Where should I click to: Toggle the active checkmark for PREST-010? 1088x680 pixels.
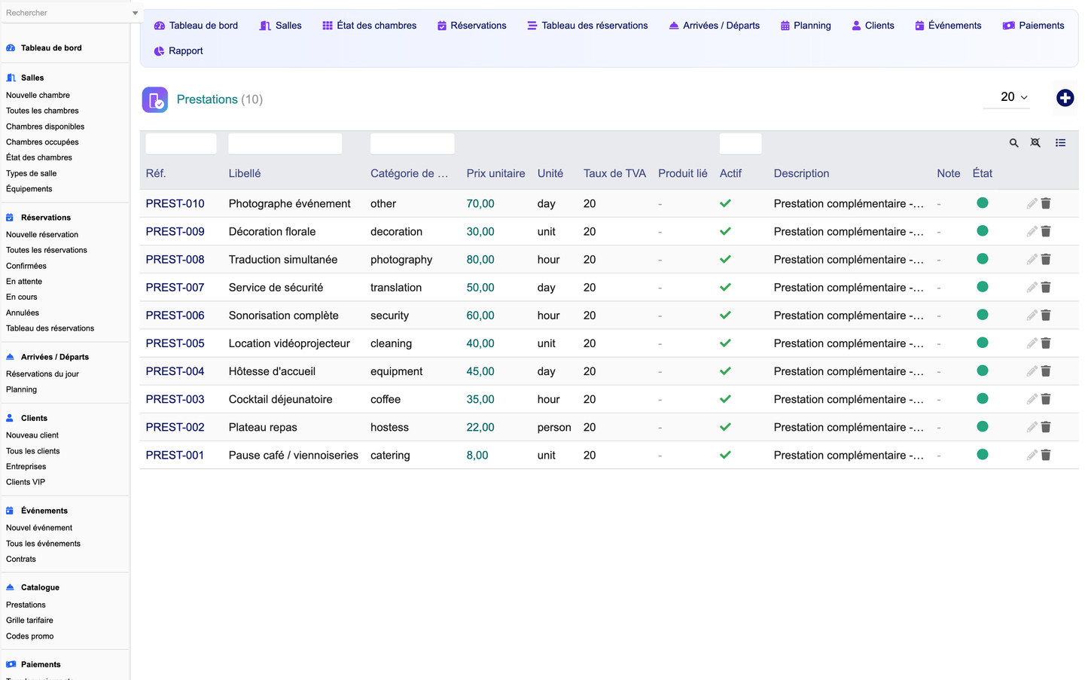click(x=725, y=203)
